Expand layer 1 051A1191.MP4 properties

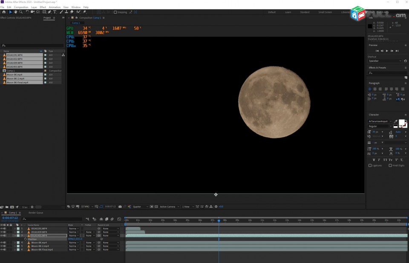15,229
